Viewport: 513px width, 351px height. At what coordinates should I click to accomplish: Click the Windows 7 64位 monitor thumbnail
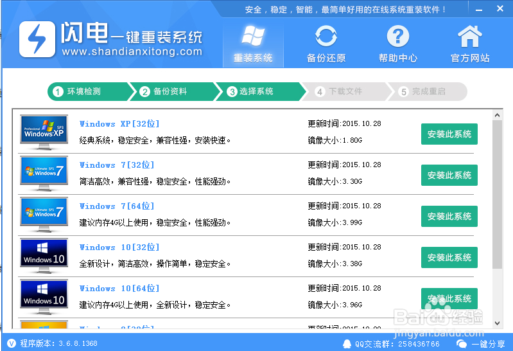[x=44, y=214]
